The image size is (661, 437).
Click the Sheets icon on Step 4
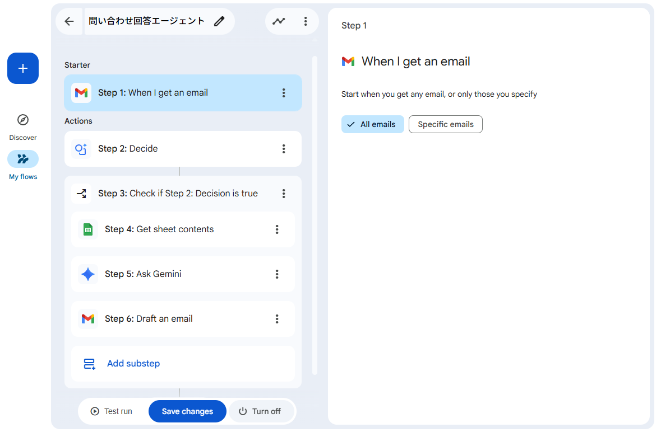[88, 229]
